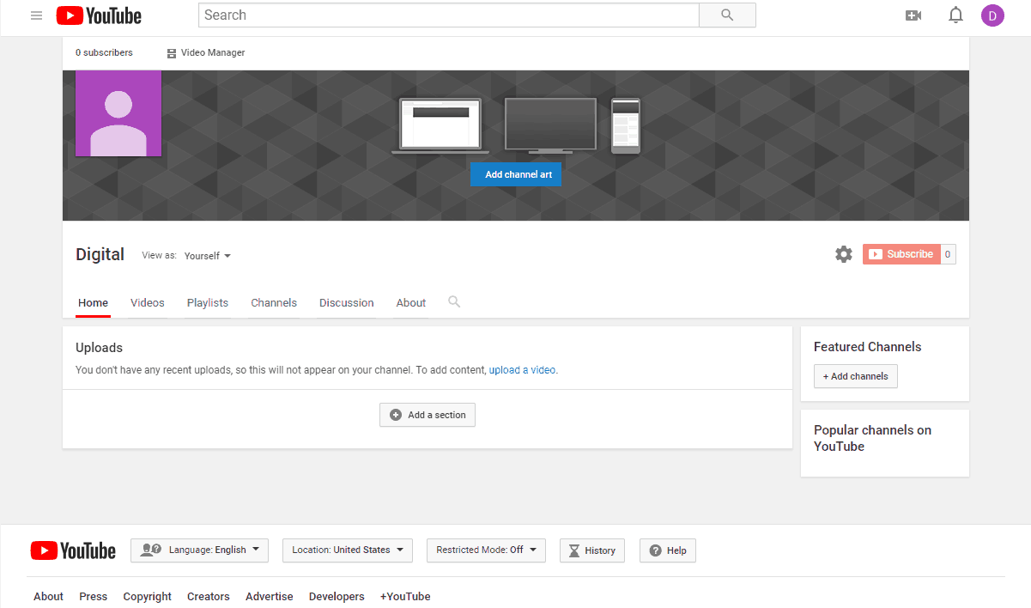Image resolution: width=1031 pixels, height=608 pixels.
Task: Open the footer +YouTube link
Action: 405,596
